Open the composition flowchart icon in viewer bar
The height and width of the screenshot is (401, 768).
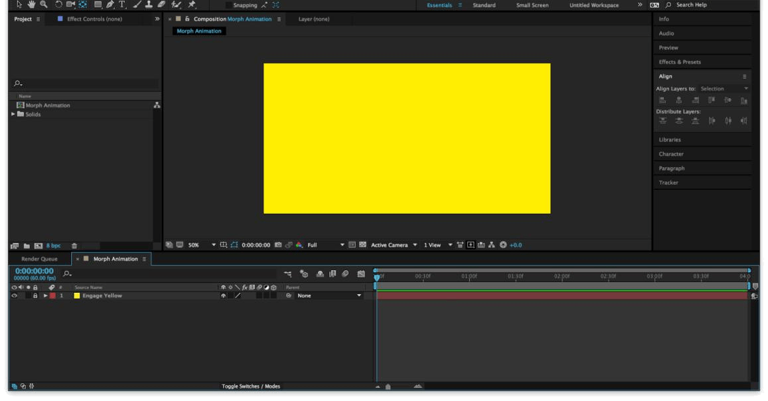(x=491, y=245)
